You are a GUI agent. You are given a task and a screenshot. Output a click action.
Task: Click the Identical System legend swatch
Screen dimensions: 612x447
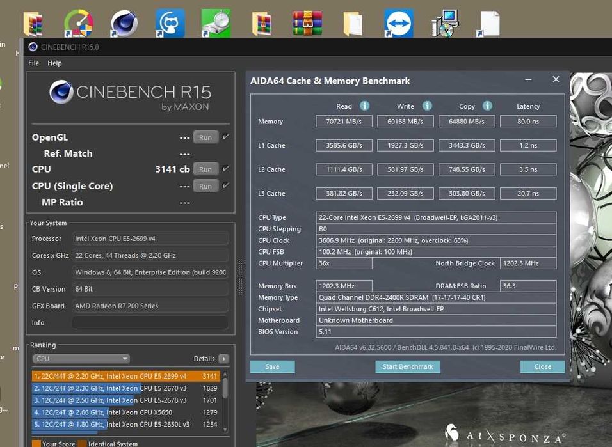coord(82,444)
